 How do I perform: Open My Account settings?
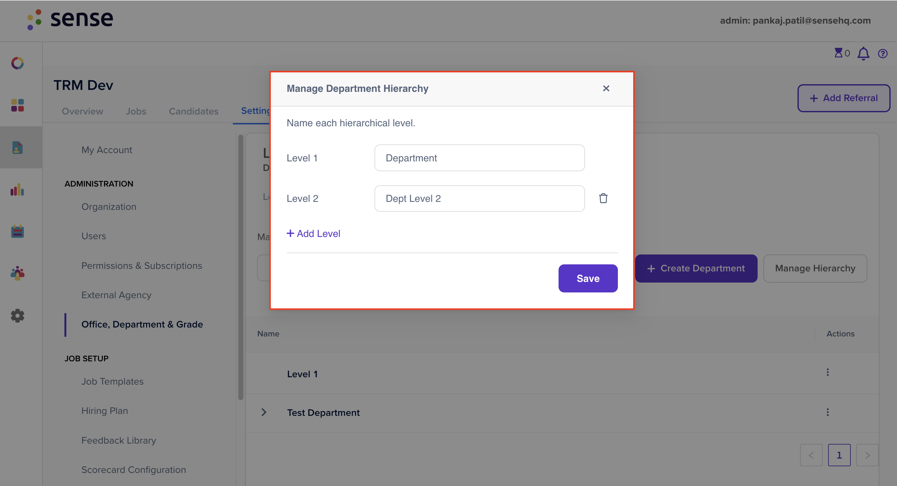[x=107, y=150]
